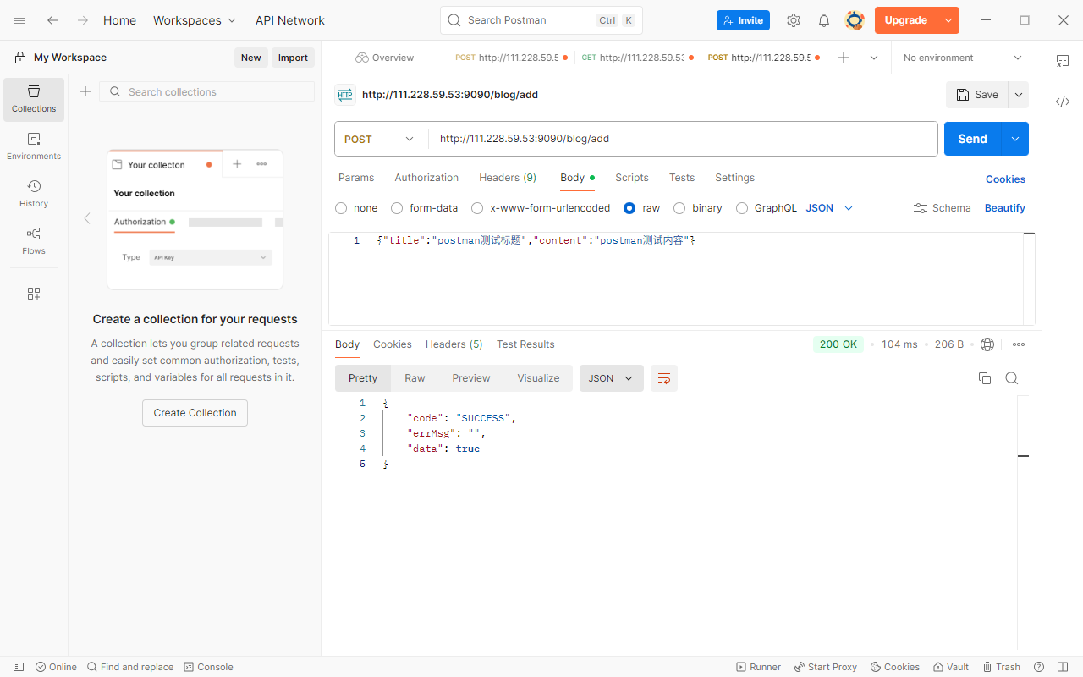
Task: Toggle the sidebar from the status bar
Action: (19, 667)
